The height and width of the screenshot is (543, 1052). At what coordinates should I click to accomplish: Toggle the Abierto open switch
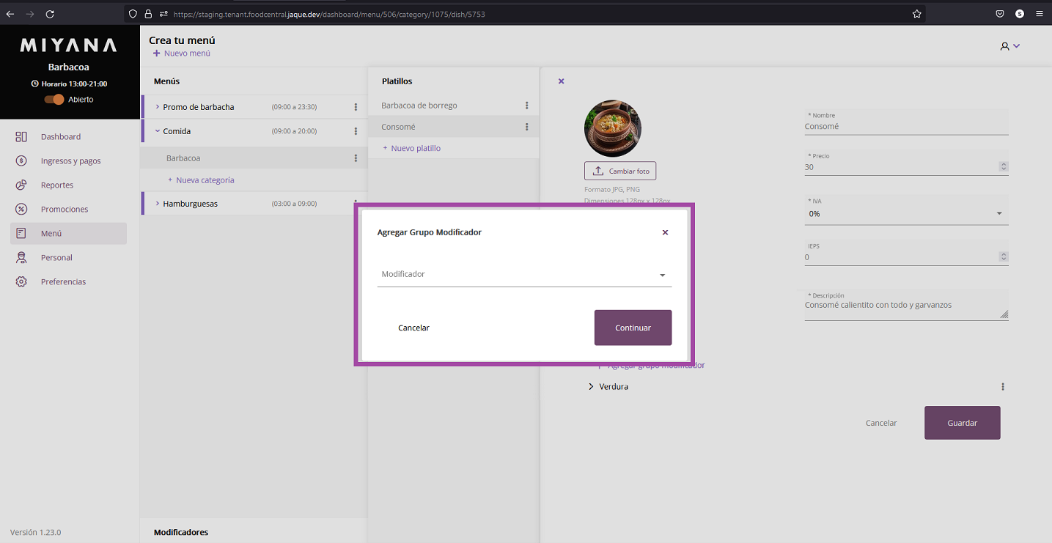54,100
